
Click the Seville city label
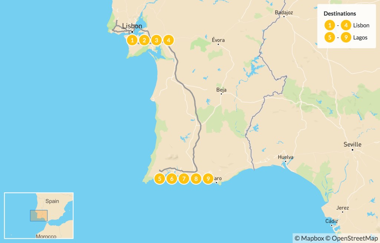pos(353,145)
